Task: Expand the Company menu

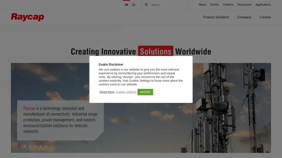Action: (244, 17)
